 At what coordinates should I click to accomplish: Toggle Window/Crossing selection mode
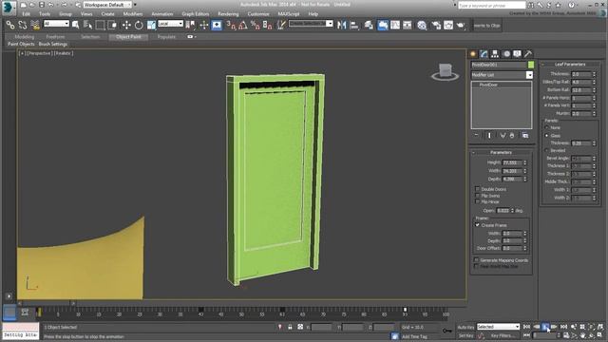(112, 26)
